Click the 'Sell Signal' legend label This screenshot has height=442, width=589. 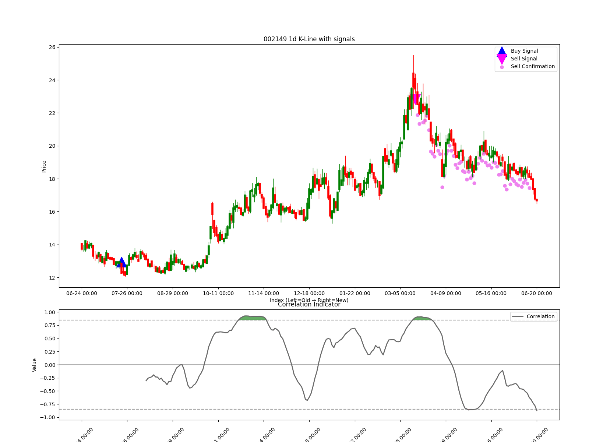[x=524, y=59]
